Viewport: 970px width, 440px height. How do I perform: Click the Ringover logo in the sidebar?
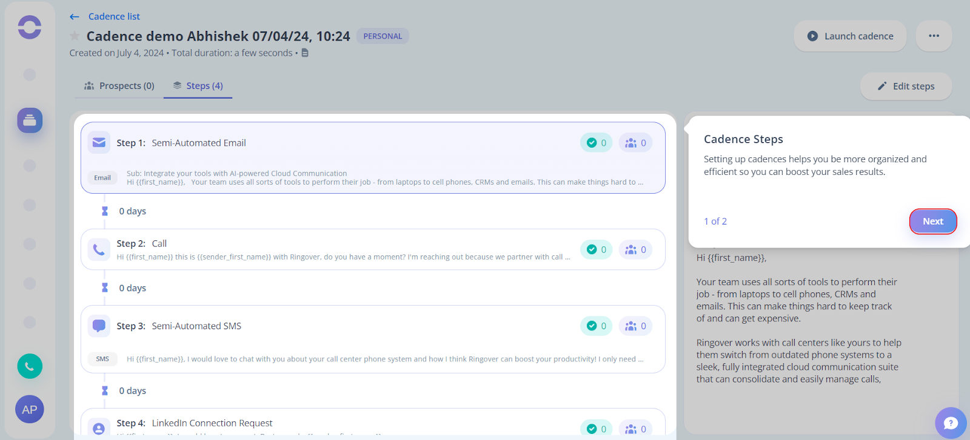30,27
